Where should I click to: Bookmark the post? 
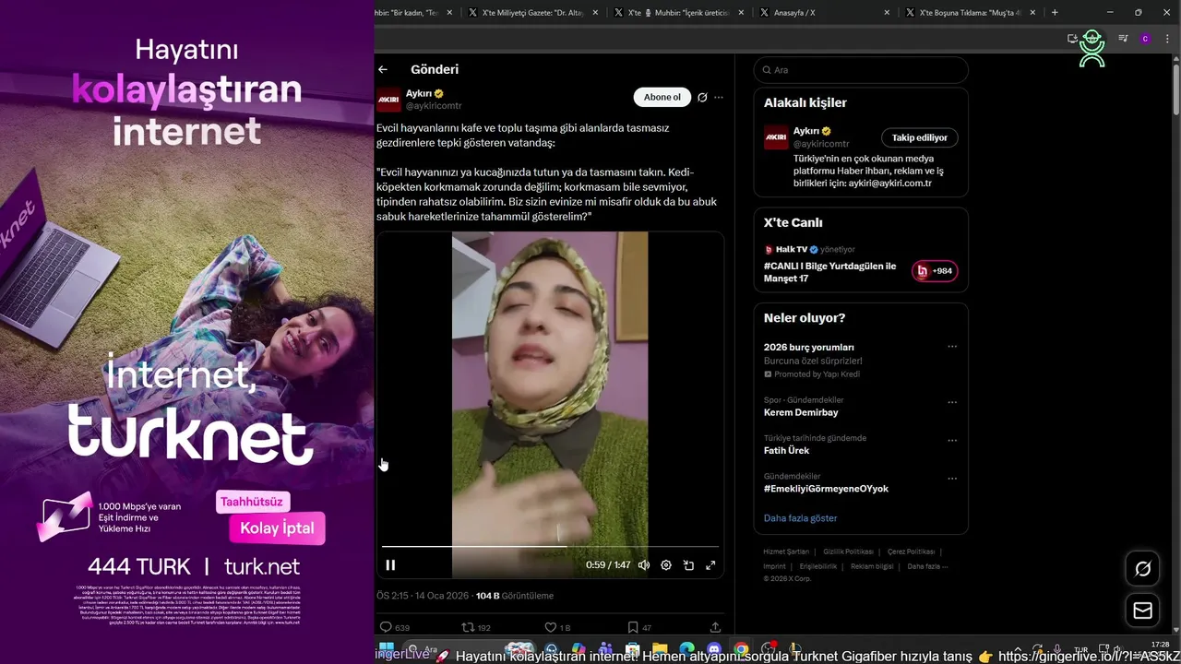tap(633, 627)
